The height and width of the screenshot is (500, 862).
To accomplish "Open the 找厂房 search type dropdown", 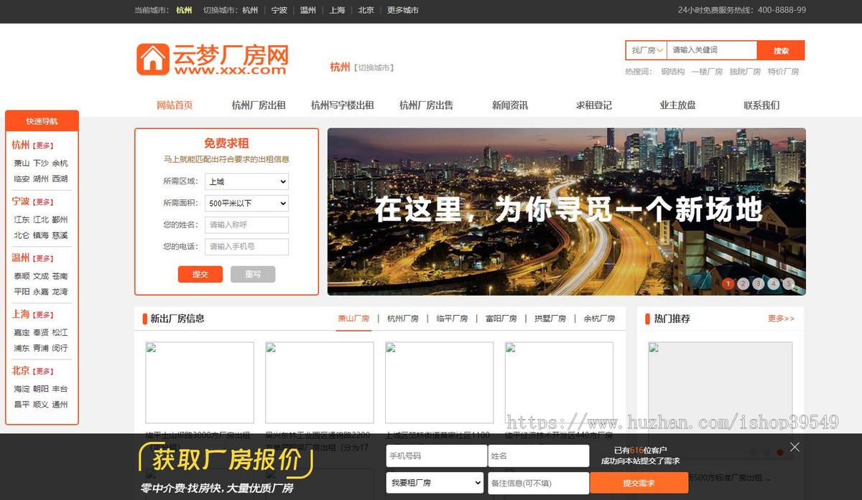I will point(646,50).
